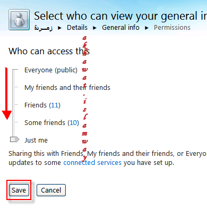
Task: Select the Just me access level
Action: tap(36, 140)
